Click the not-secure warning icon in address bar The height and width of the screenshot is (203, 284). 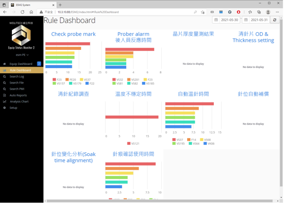(x=41, y=12)
